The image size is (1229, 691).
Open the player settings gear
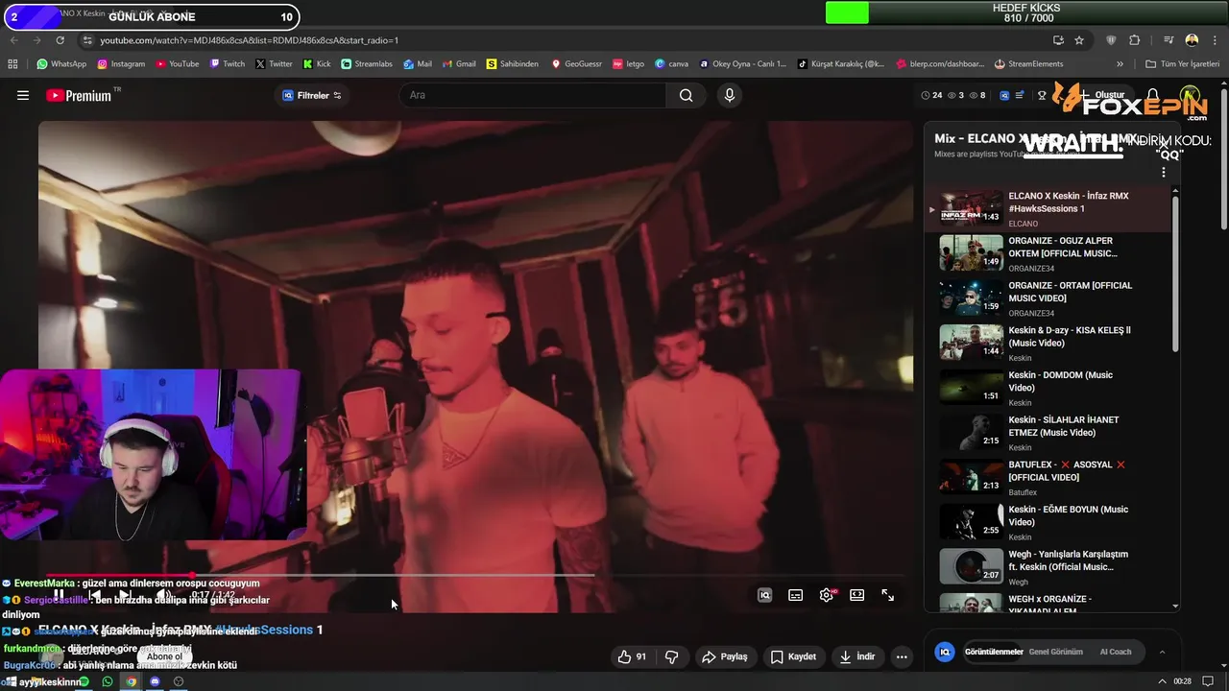827,595
